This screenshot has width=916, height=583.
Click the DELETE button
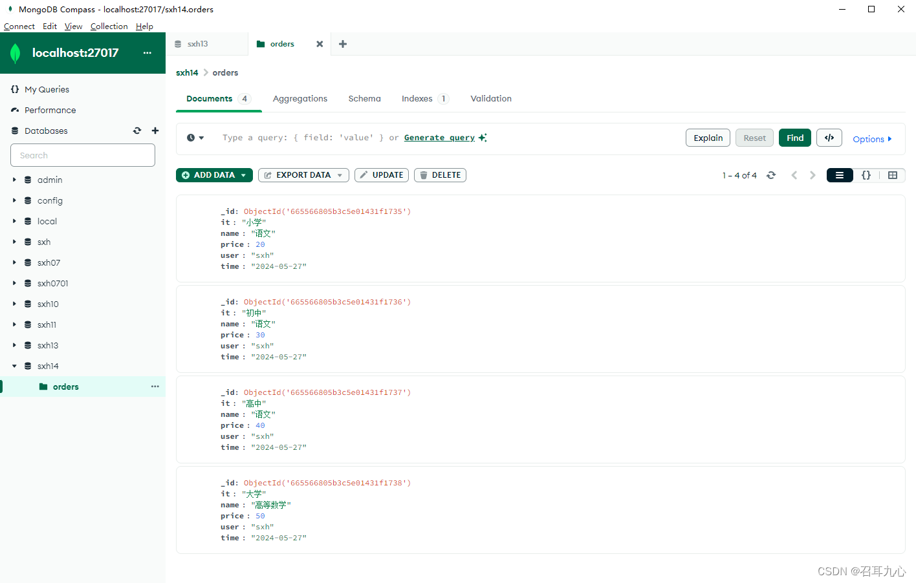coord(440,175)
